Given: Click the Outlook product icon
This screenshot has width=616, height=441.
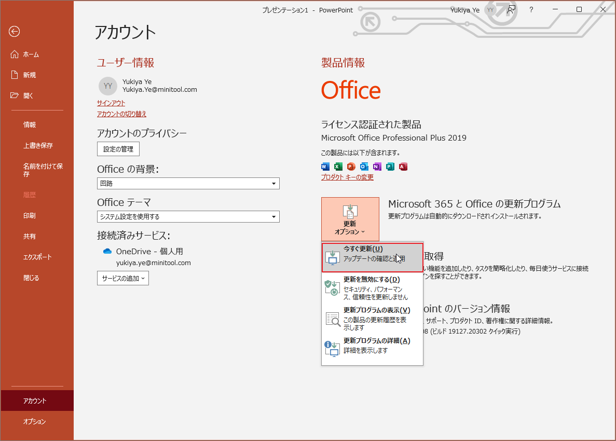Looking at the screenshot, I should click(x=364, y=167).
